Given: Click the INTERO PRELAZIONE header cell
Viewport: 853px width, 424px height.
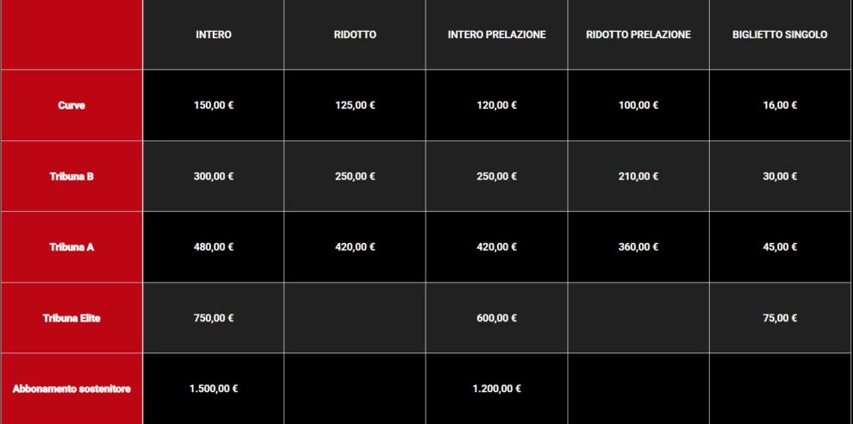Looking at the screenshot, I should click(x=496, y=35).
